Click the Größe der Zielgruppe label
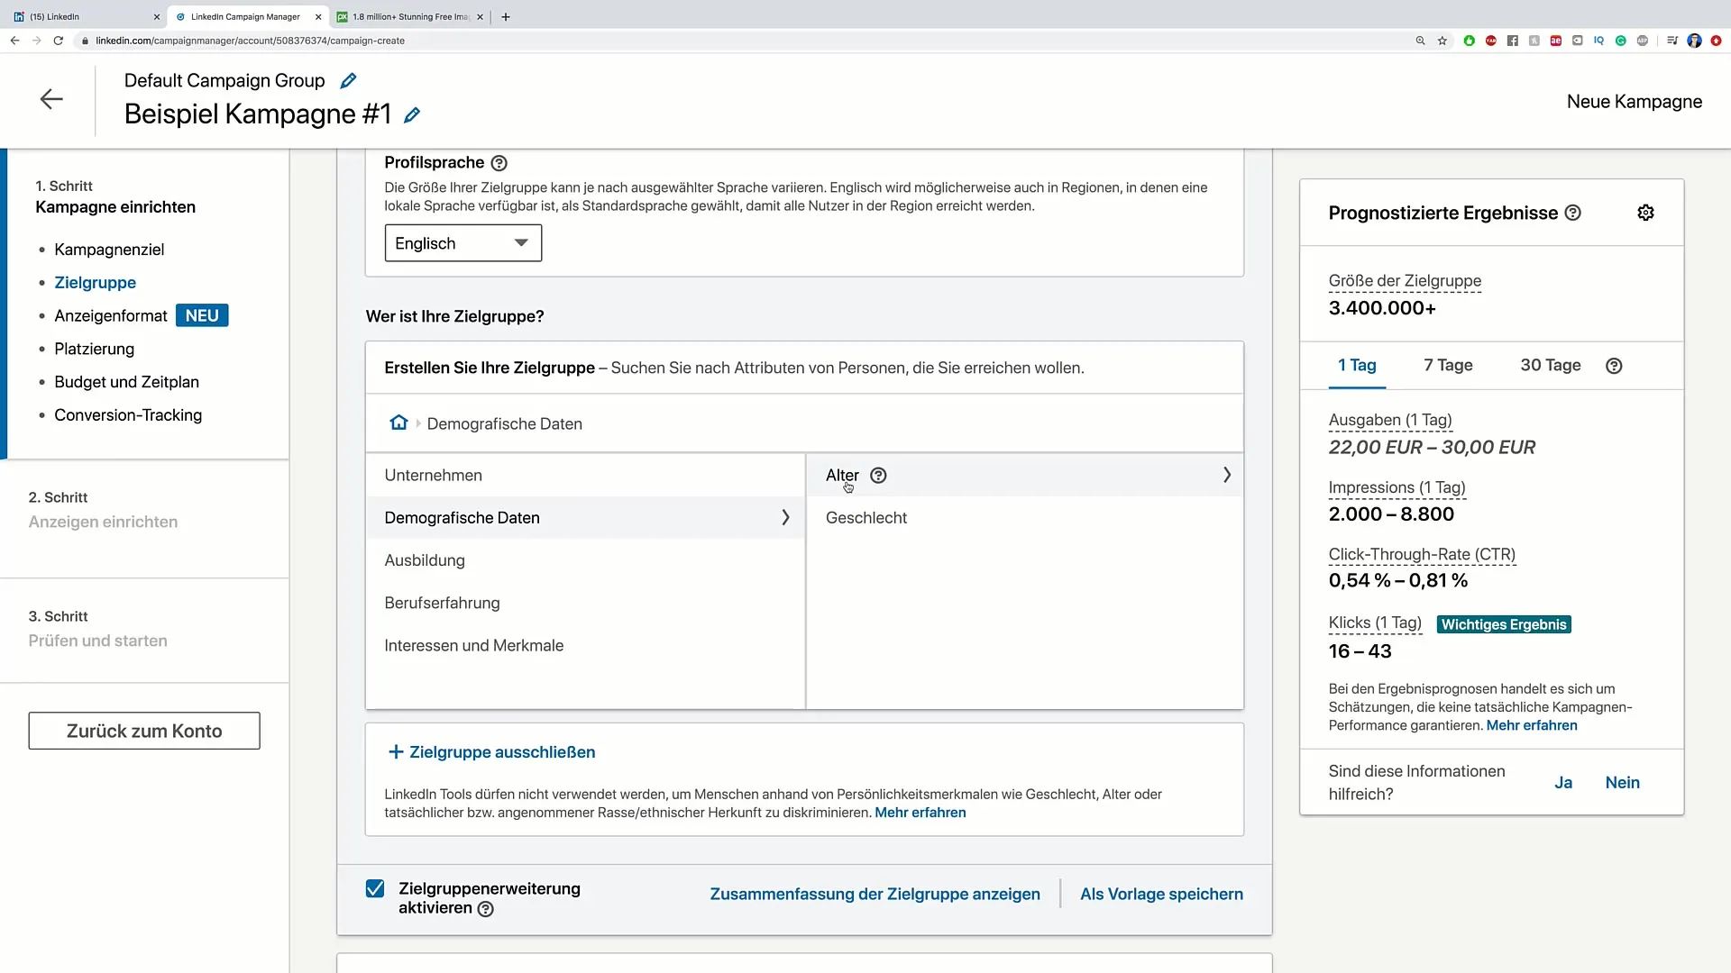 pos(1405,281)
